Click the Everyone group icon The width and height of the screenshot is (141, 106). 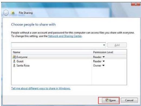(14, 57)
